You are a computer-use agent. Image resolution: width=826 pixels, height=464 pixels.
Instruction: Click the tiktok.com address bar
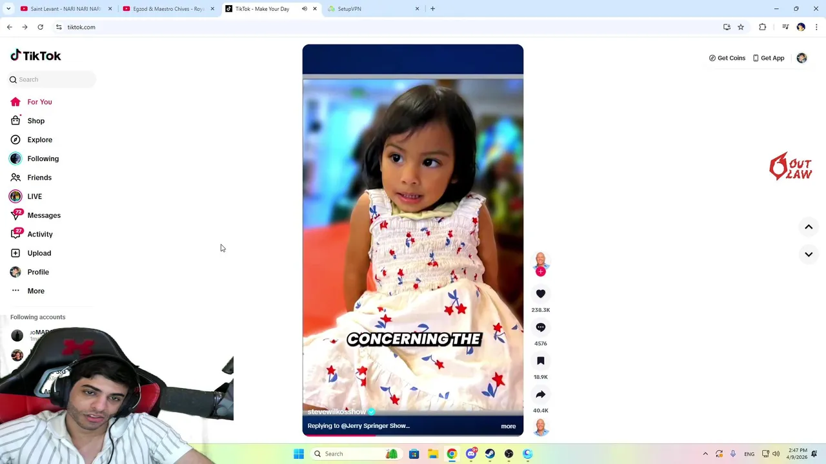[387, 27]
